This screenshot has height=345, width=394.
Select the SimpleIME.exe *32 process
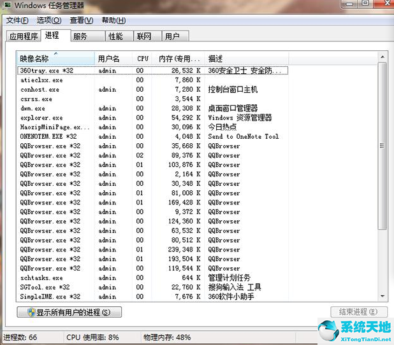point(153,297)
